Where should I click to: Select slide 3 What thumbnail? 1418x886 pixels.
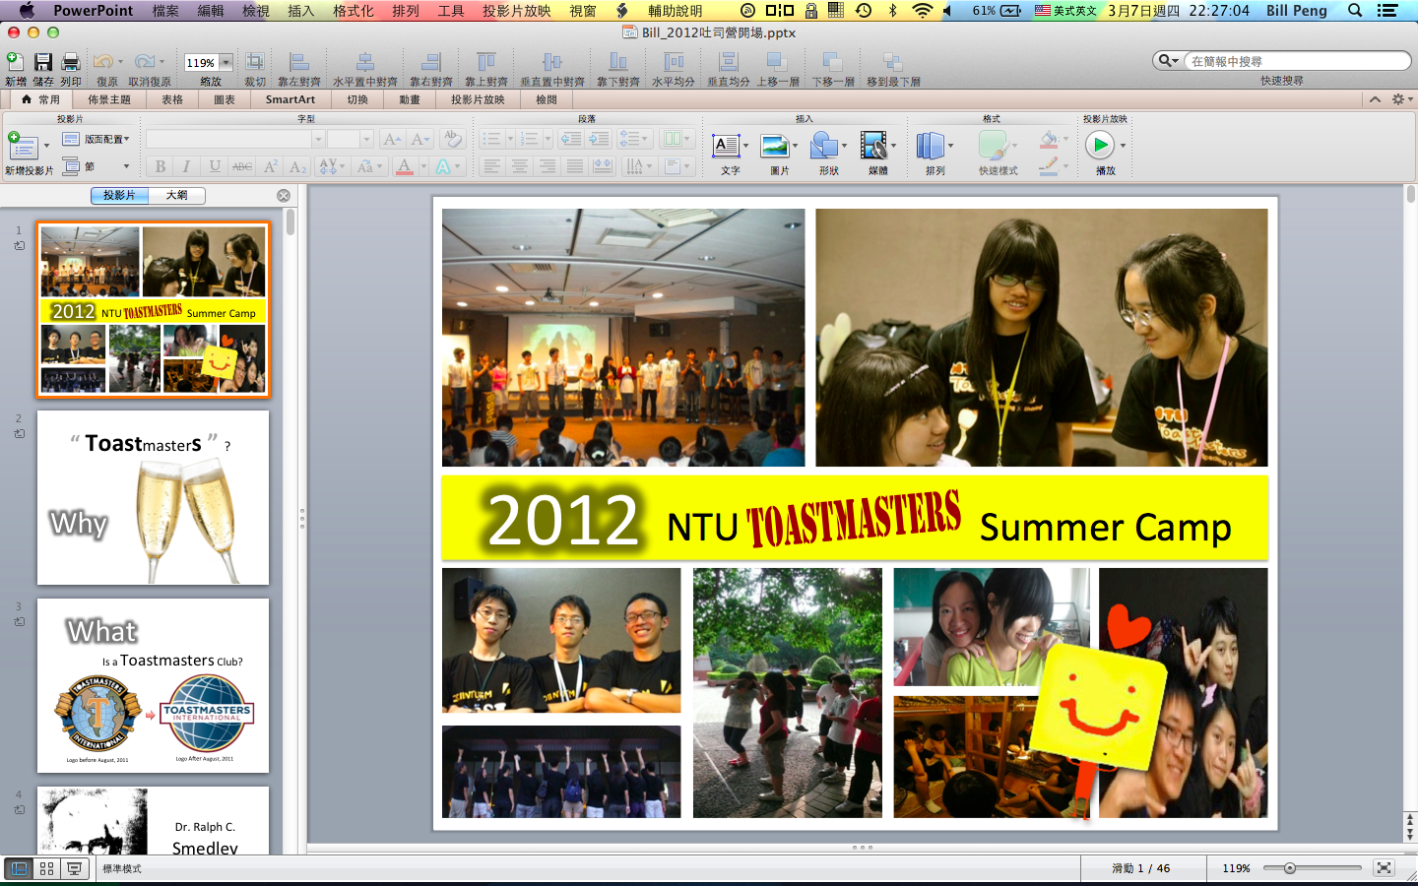pyautogui.click(x=153, y=685)
